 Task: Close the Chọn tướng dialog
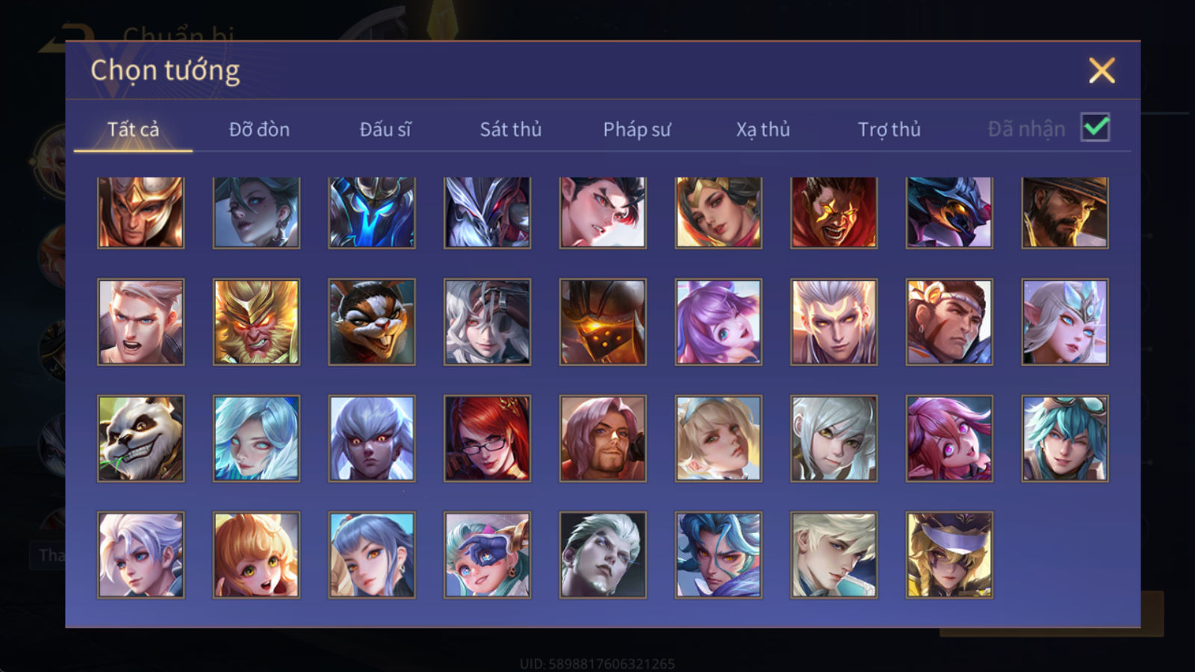1102,71
